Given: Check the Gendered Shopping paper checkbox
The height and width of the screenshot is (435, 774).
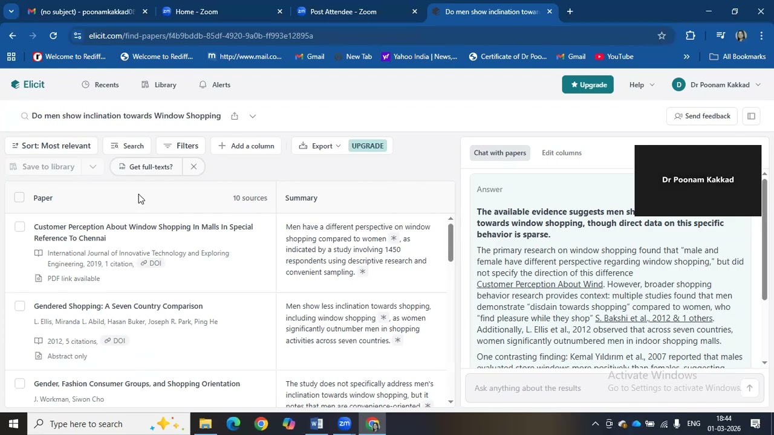Looking at the screenshot, I should pyautogui.click(x=19, y=306).
